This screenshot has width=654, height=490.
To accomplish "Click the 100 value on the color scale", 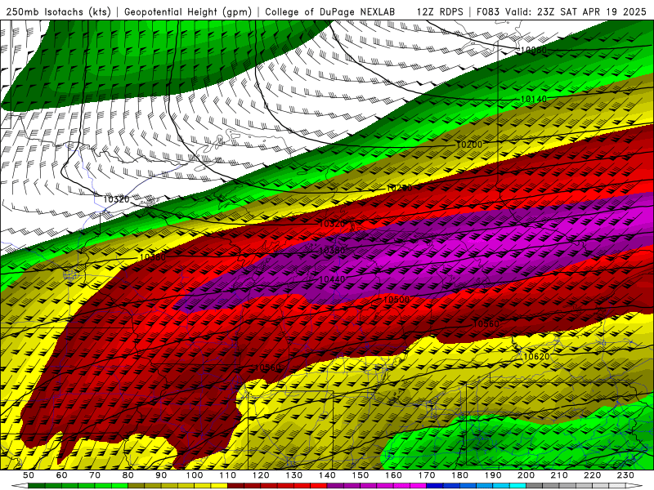I will coord(195,475).
